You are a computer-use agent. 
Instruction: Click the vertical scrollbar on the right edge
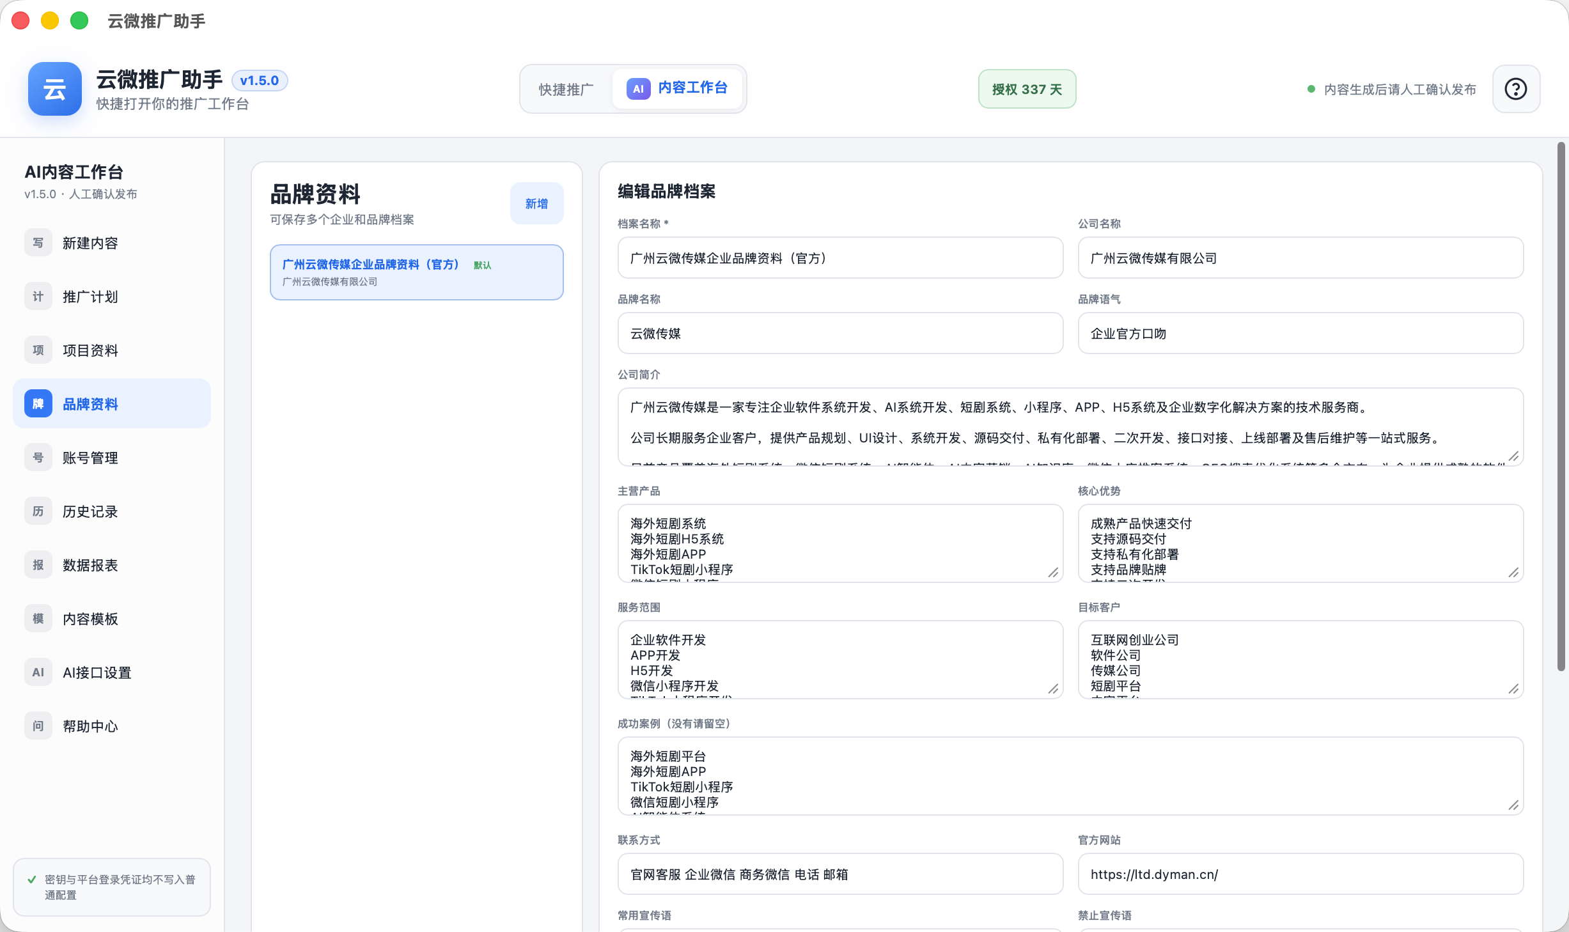click(x=1561, y=407)
